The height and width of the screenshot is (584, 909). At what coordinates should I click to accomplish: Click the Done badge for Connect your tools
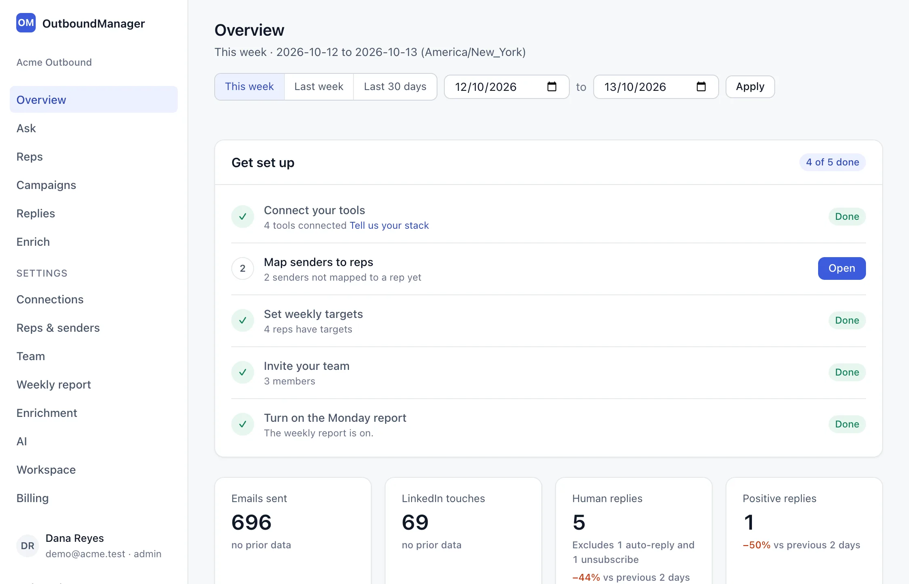(x=847, y=217)
